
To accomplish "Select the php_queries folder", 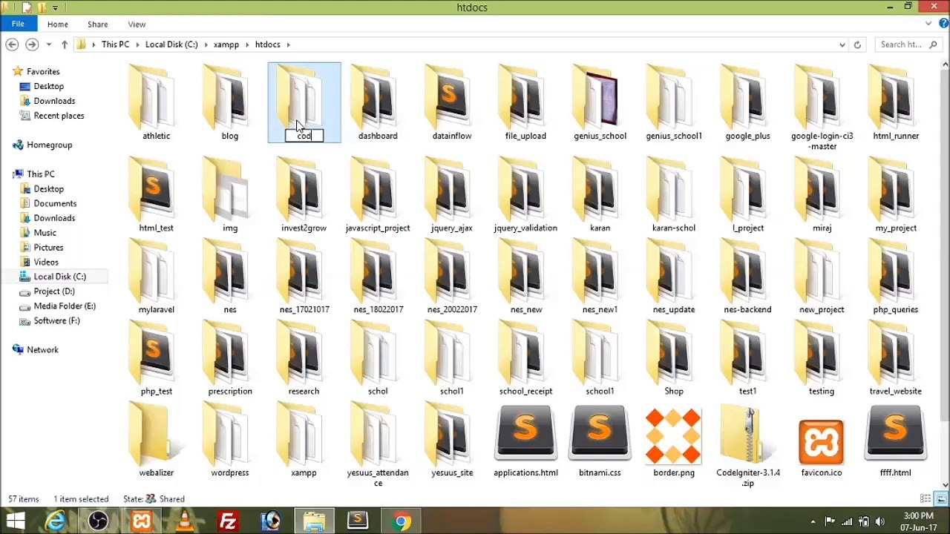I will tap(896, 276).
